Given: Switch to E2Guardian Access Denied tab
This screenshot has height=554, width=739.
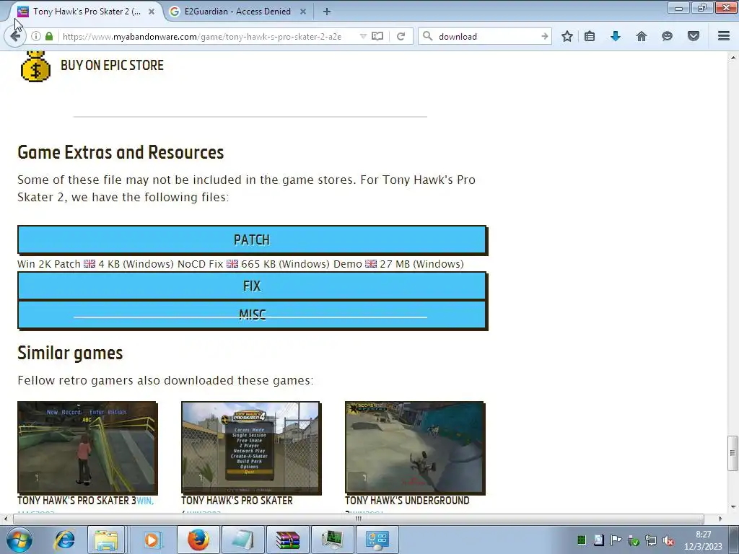Looking at the screenshot, I should (237, 12).
